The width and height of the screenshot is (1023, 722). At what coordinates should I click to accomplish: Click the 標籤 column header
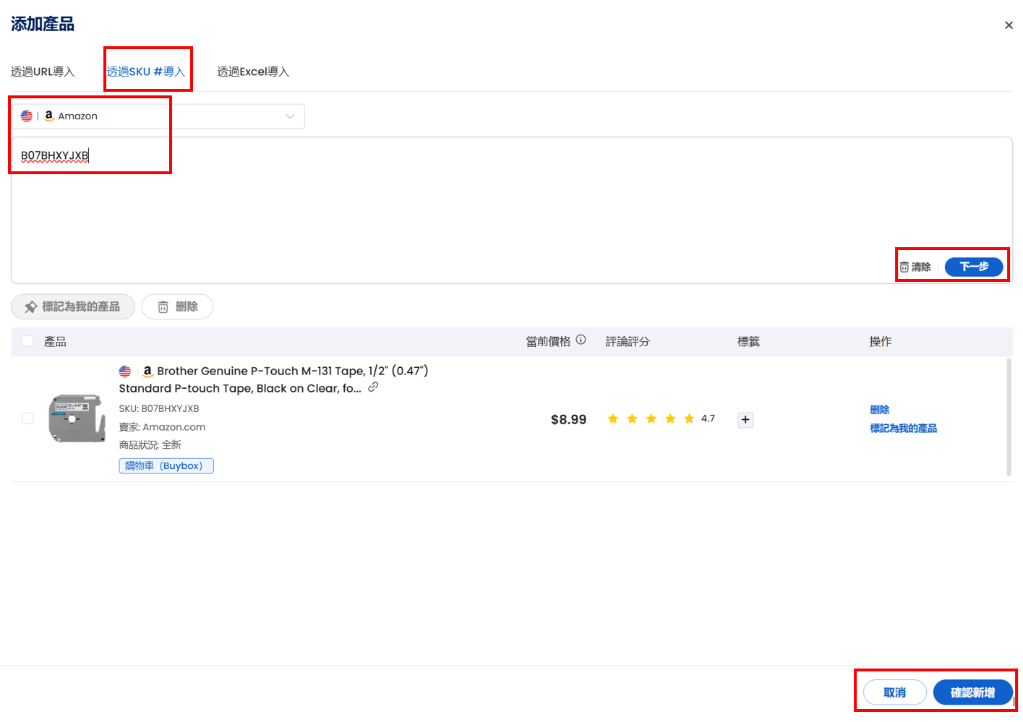[748, 342]
